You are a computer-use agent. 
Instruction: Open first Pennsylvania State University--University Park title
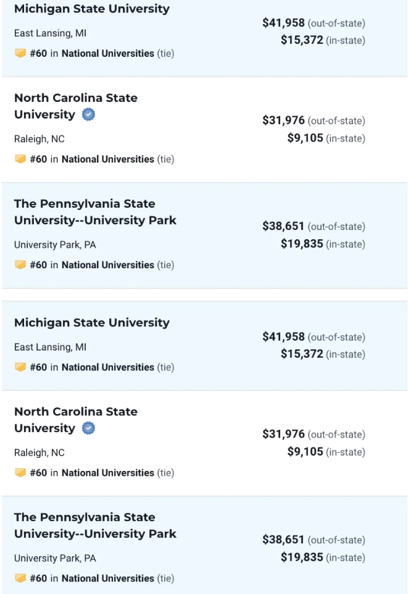pos(95,212)
